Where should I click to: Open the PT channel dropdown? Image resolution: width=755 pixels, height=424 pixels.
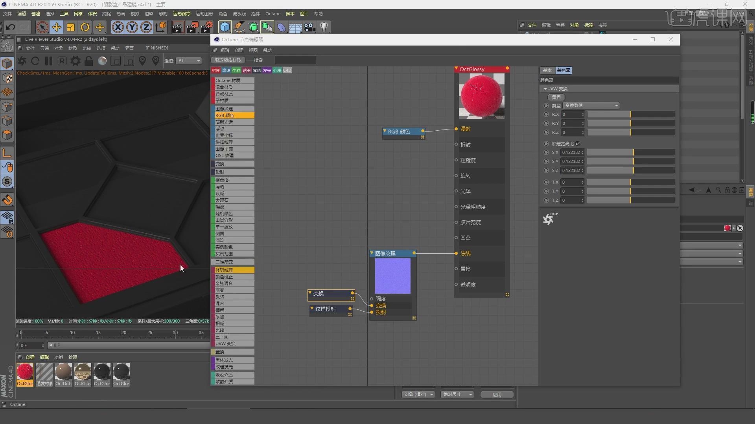coord(189,60)
